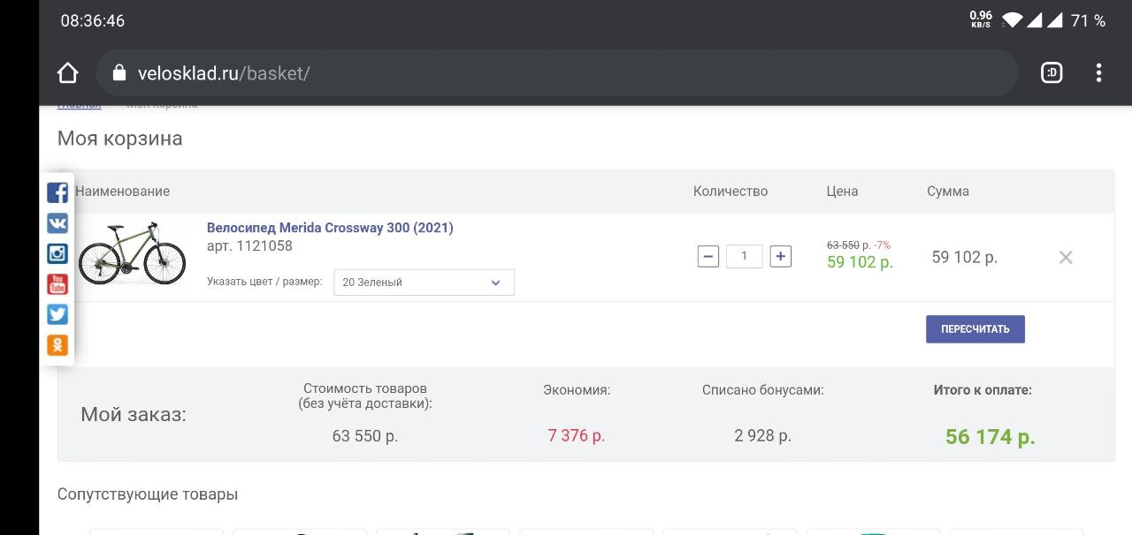Decrease bicycle quantity with minus button
This screenshot has width=1132, height=535.
708,257
